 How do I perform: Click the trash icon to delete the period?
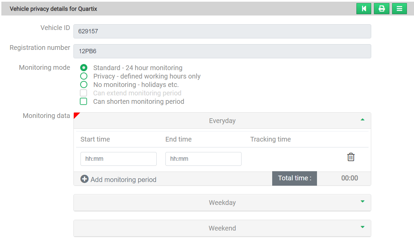point(351,157)
